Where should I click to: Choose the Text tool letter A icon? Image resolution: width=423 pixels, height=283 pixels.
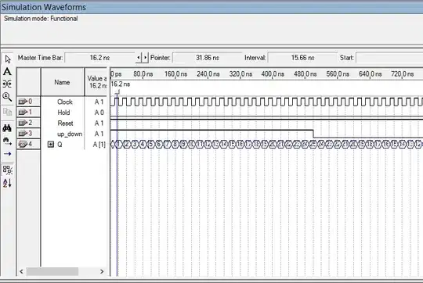click(8, 71)
